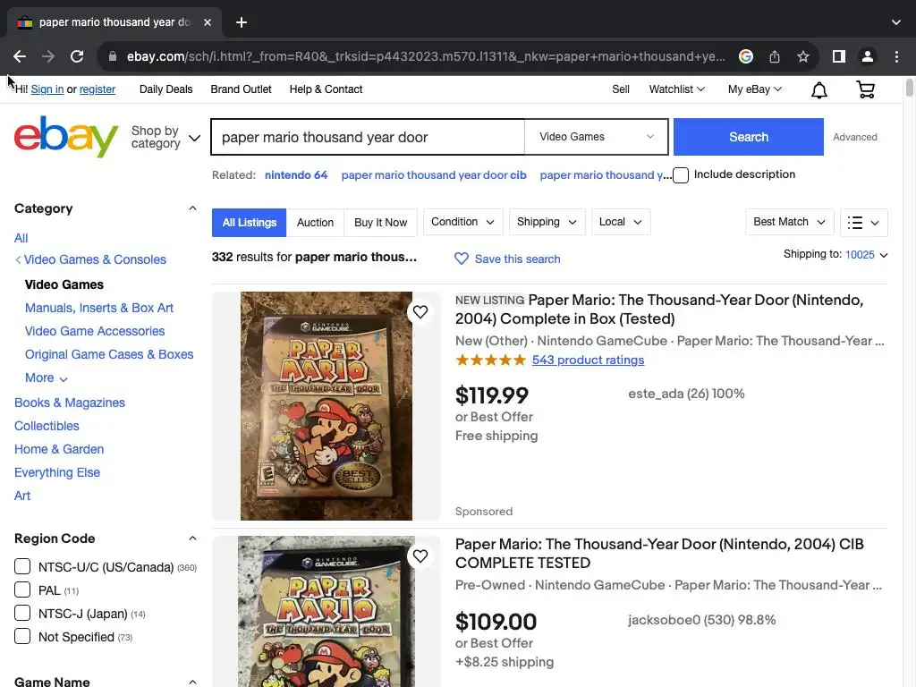Add first listing to watchlist via heart
The height and width of the screenshot is (687, 916).
point(420,312)
